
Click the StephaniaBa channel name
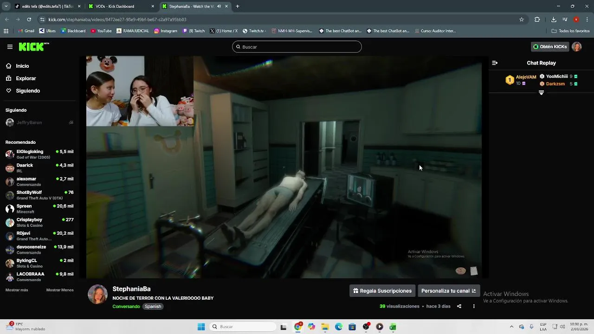pos(131,289)
